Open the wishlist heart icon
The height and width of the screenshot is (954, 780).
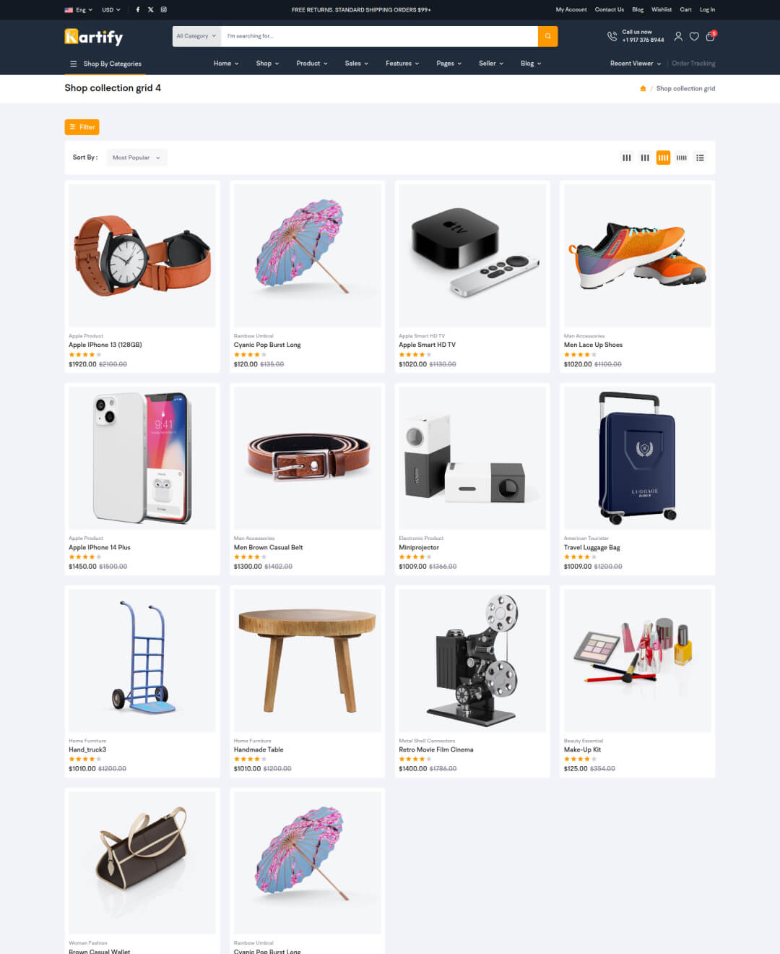[694, 36]
